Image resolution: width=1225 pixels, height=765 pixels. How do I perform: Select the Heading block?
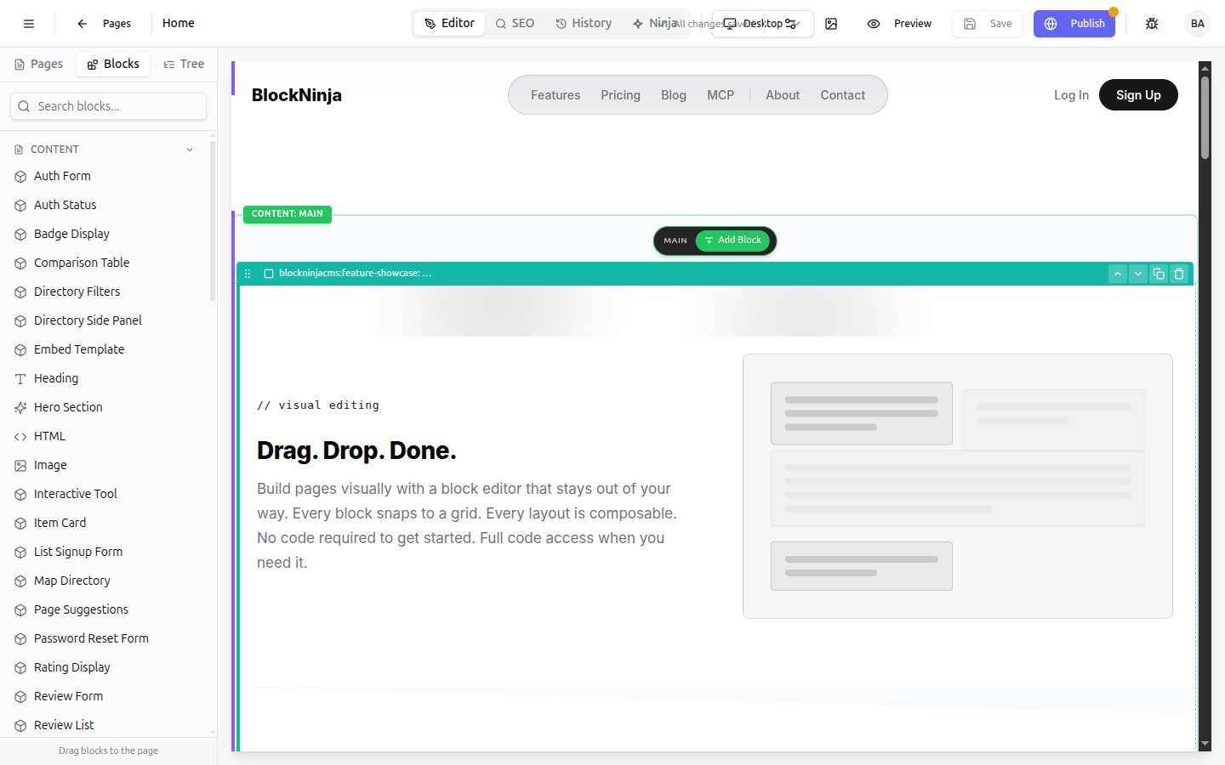point(107,378)
